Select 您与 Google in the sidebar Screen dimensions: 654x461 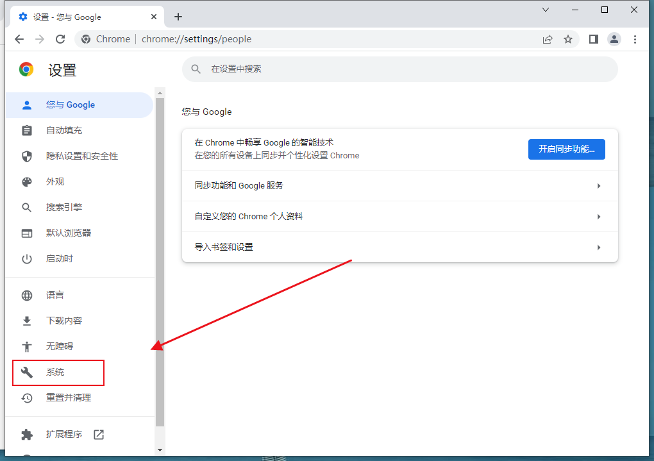[80, 105]
